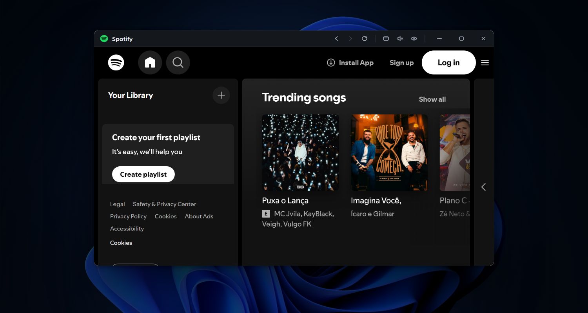The height and width of the screenshot is (313, 588).
Task: Open the hamburger menu icon
Action: pyautogui.click(x=485, y=63)
